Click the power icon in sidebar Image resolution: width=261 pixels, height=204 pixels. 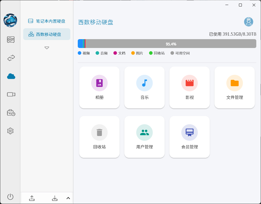point(10,197)
